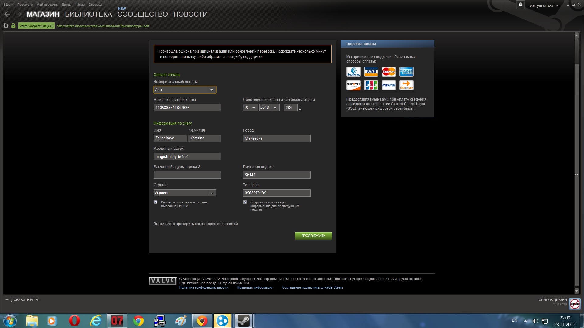584x328 pixels.
Task: Launch Opera from the taskbar
Action: (75, 321)
